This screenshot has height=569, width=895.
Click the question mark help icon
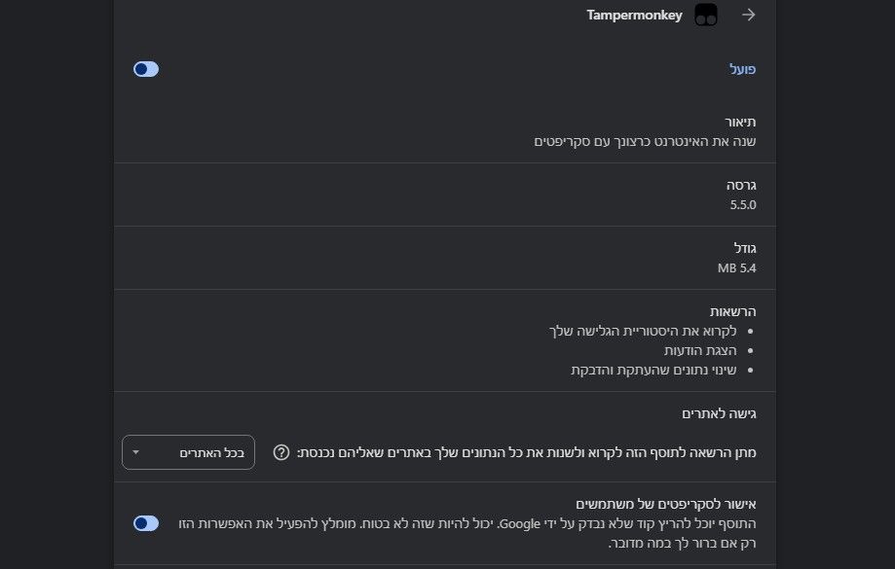281,452
